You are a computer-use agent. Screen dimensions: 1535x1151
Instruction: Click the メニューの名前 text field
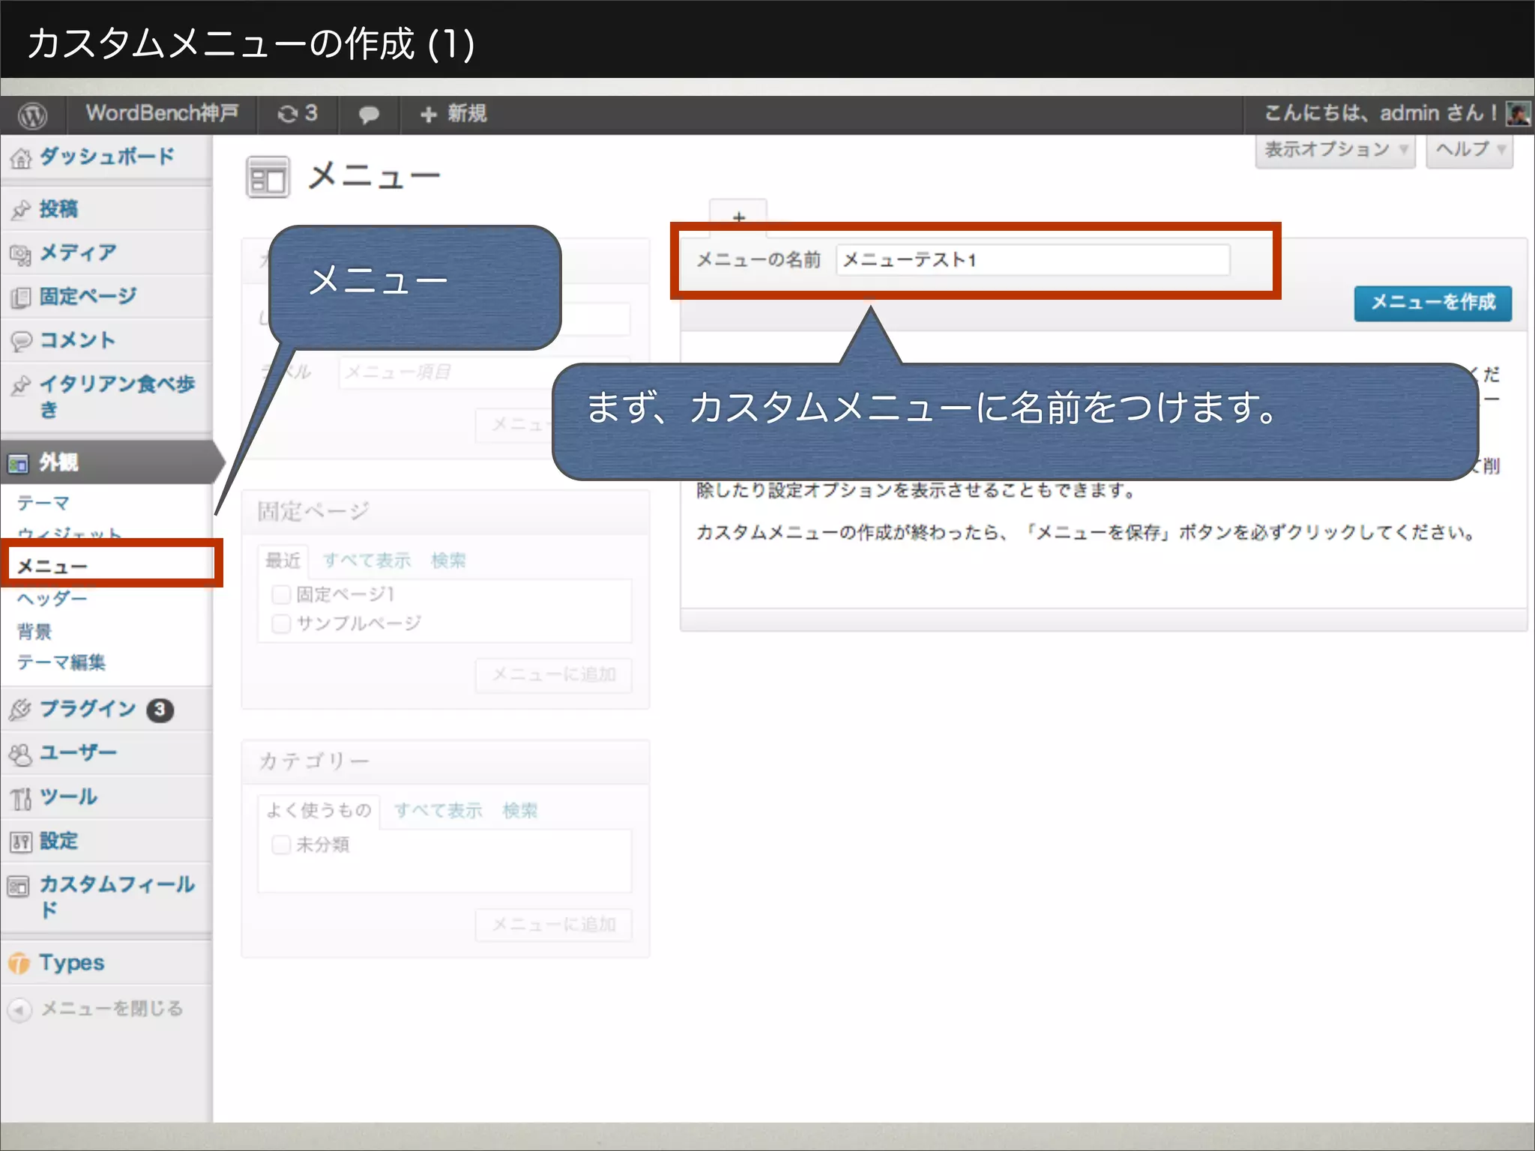pos(1032,260)
